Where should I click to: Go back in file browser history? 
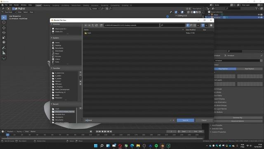click(86, 25)
